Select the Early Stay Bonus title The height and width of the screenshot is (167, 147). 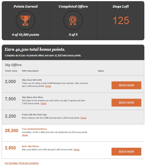[x=30, y=146]
